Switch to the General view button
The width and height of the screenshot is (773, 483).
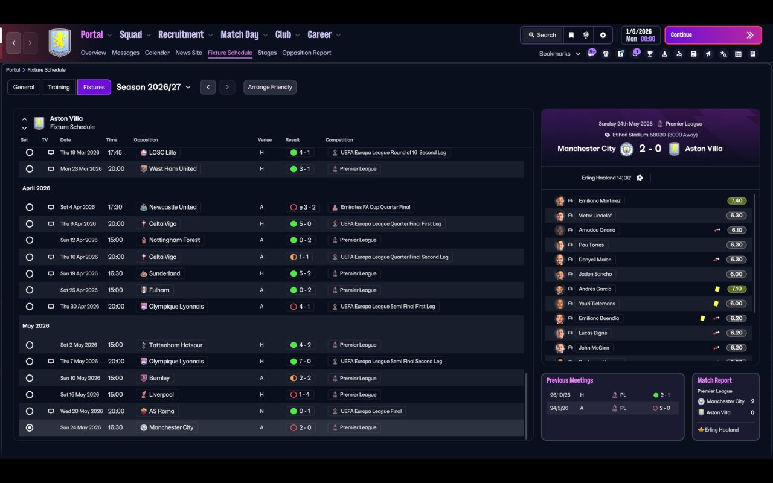[24, 87]
